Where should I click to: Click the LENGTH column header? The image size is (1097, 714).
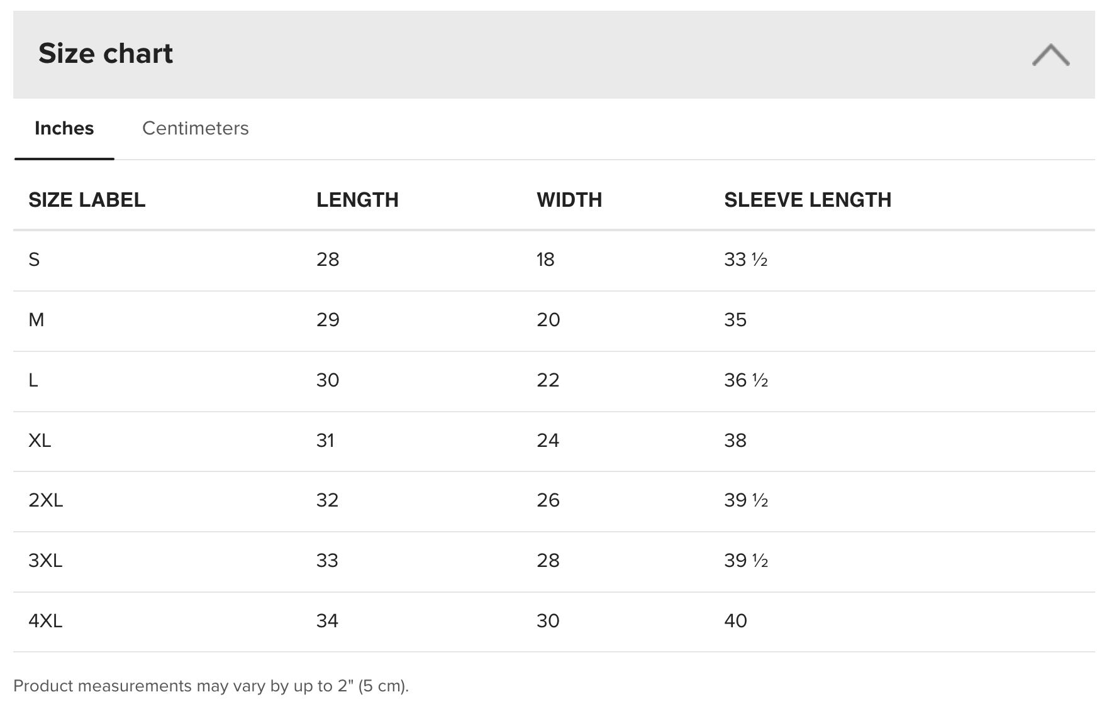coord(357,200)
